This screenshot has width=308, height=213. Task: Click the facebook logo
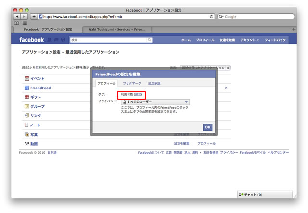(31, 40)
